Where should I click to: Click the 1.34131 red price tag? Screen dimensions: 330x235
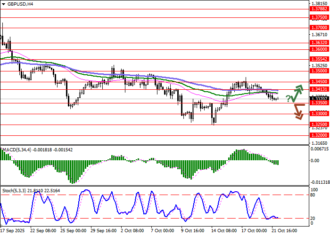pos(318,89)
